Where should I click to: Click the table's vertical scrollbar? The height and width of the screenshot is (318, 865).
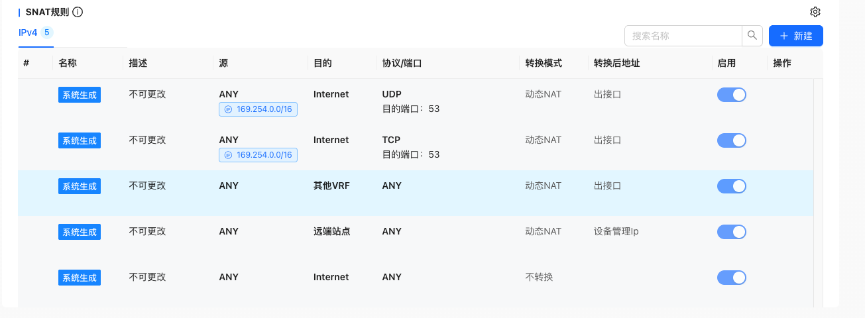[818, 192]
